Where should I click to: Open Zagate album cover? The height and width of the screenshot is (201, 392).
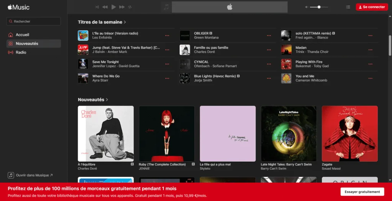350,134
